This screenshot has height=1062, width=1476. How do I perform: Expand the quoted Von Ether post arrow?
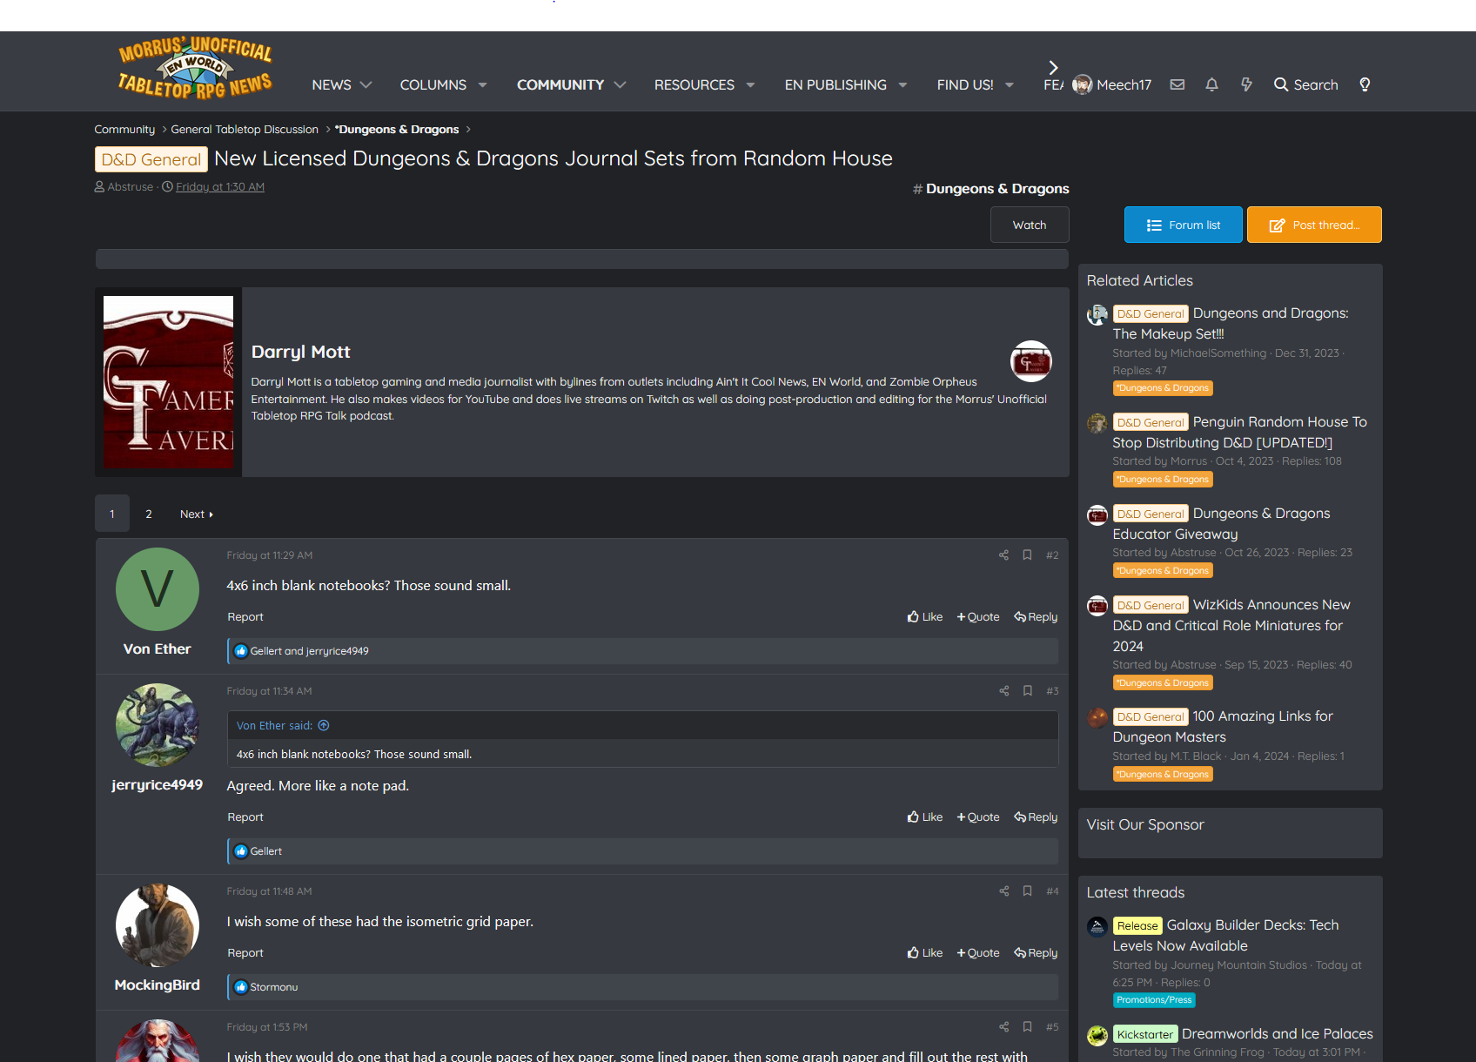(324, 726)
